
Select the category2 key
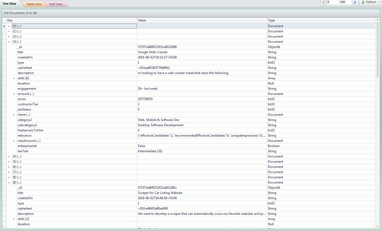(25, 120)
